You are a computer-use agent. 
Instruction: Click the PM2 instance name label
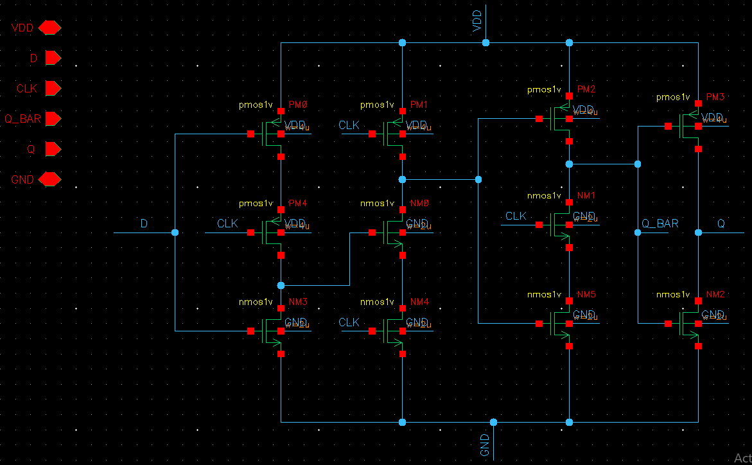point(586,89)
